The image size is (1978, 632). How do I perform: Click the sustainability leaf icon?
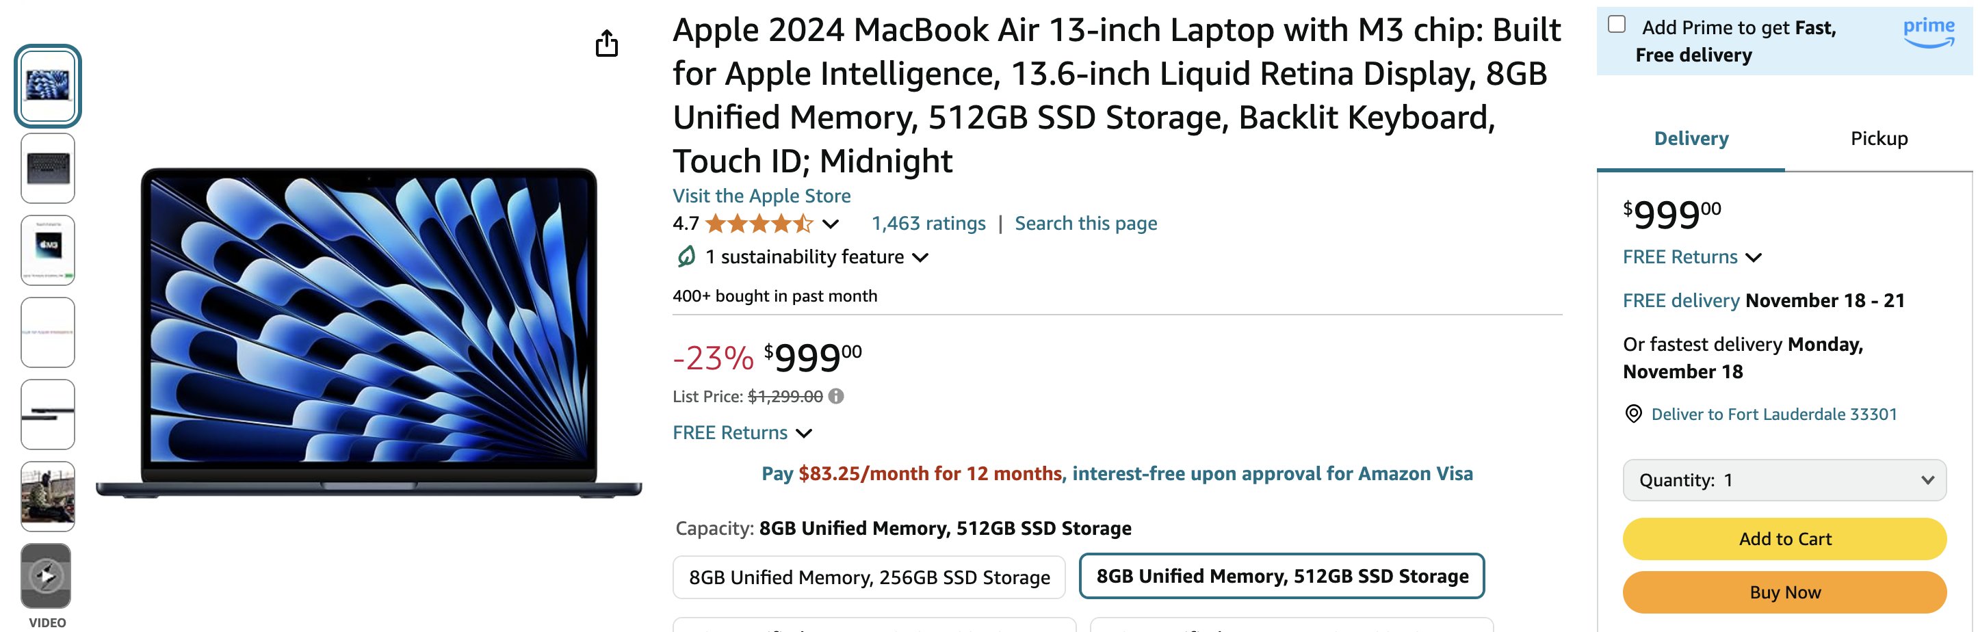pos(686,256)
